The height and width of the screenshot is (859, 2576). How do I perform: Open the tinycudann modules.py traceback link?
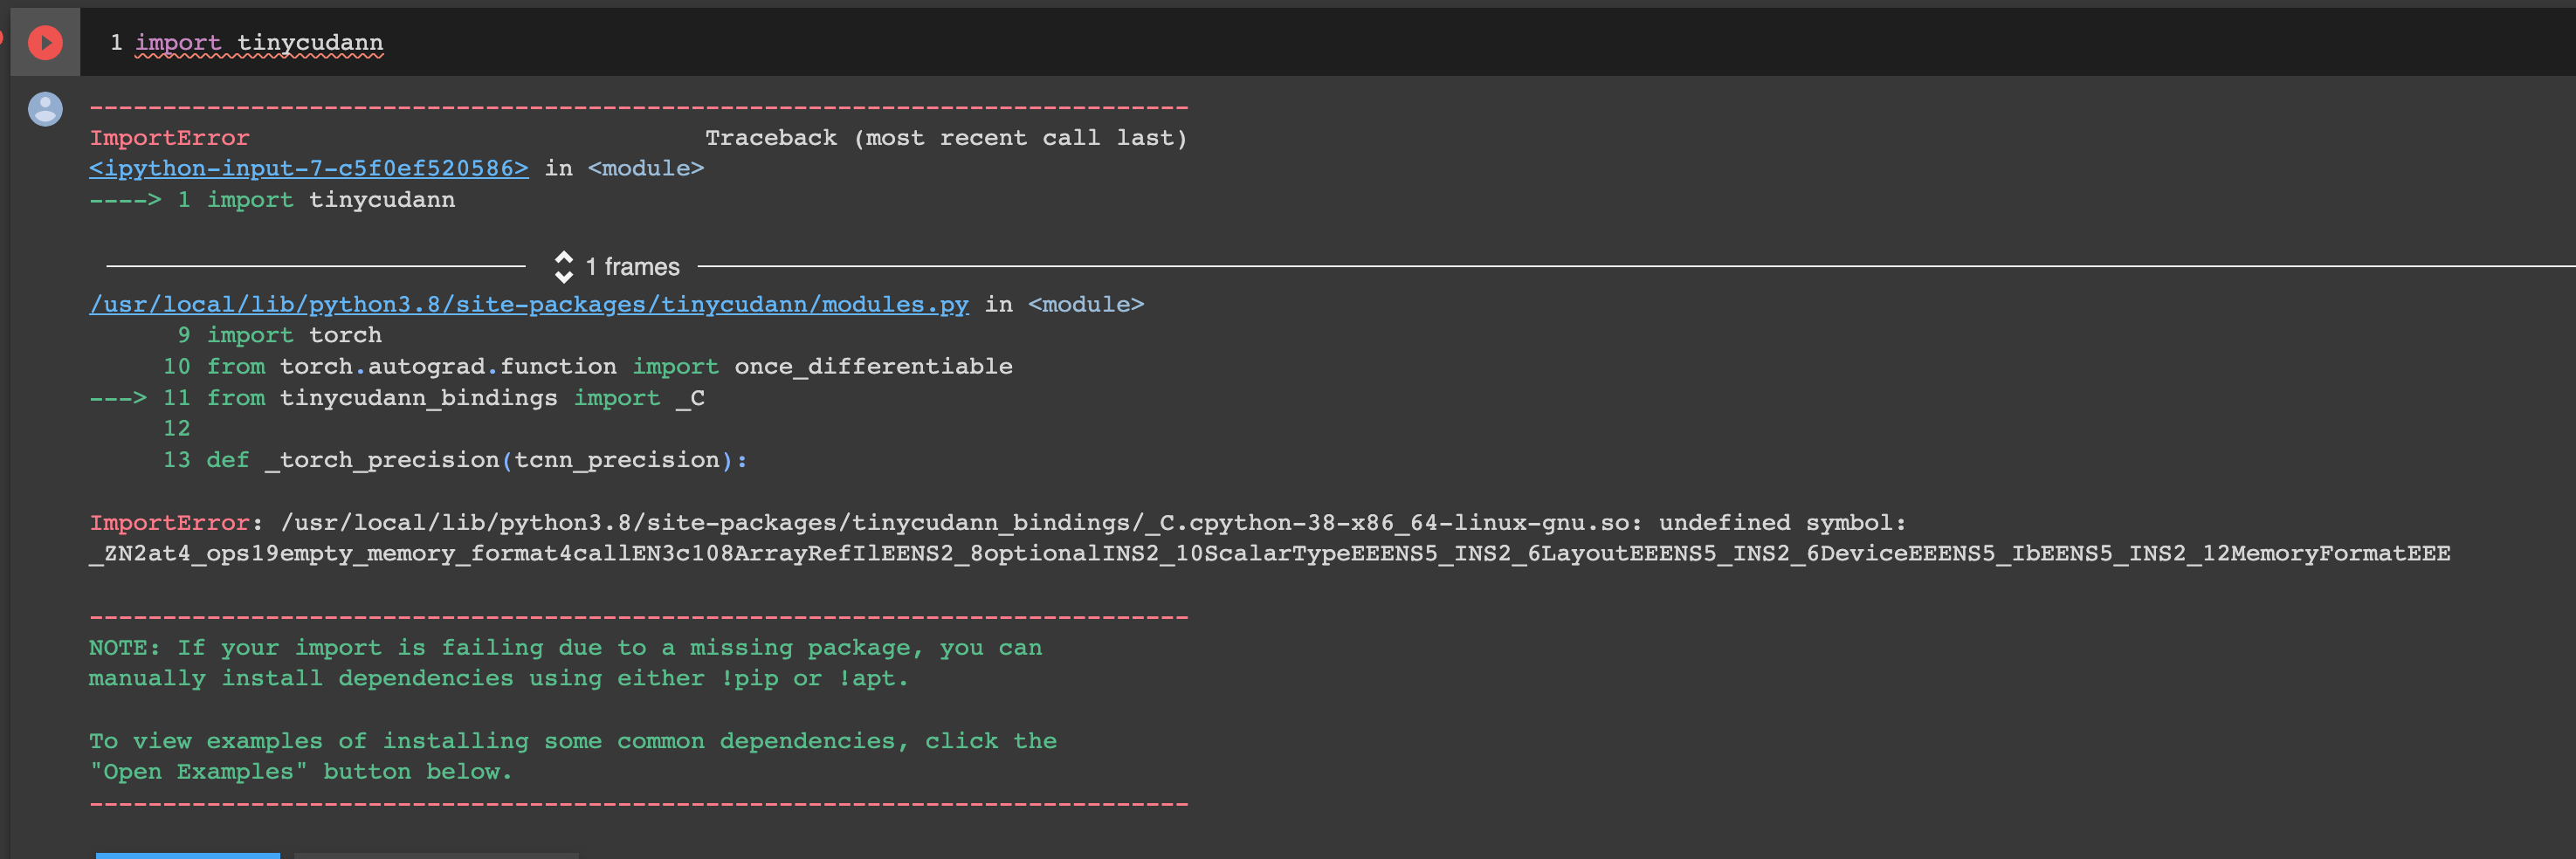tap(529, 304)
